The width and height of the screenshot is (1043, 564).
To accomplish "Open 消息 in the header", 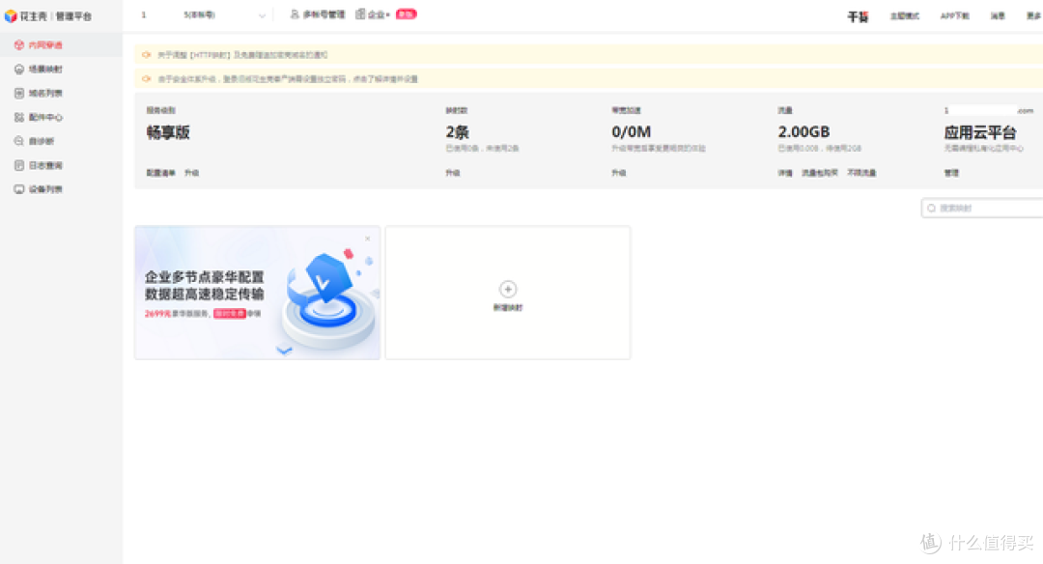I will coord(998,16).
